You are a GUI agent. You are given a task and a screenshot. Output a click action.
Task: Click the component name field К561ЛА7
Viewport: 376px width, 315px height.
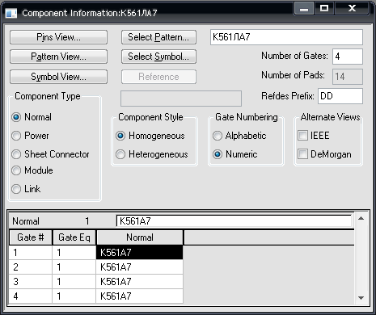pyautogui.click(x=286, y=37)
